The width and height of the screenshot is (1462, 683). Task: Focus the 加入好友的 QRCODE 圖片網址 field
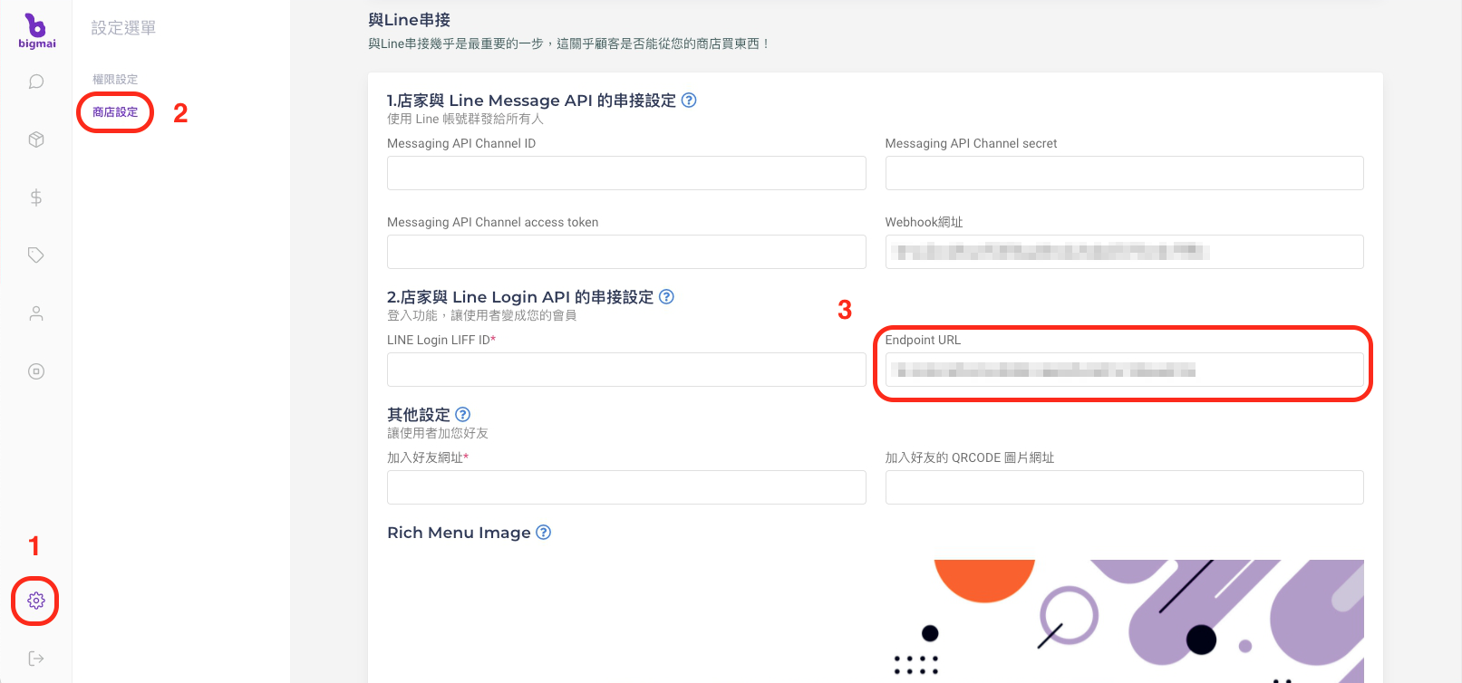[x=1124, y=487]
